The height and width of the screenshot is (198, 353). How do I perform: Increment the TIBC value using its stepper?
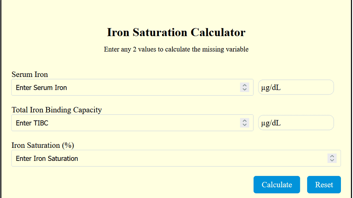click(x=245, y=121)
